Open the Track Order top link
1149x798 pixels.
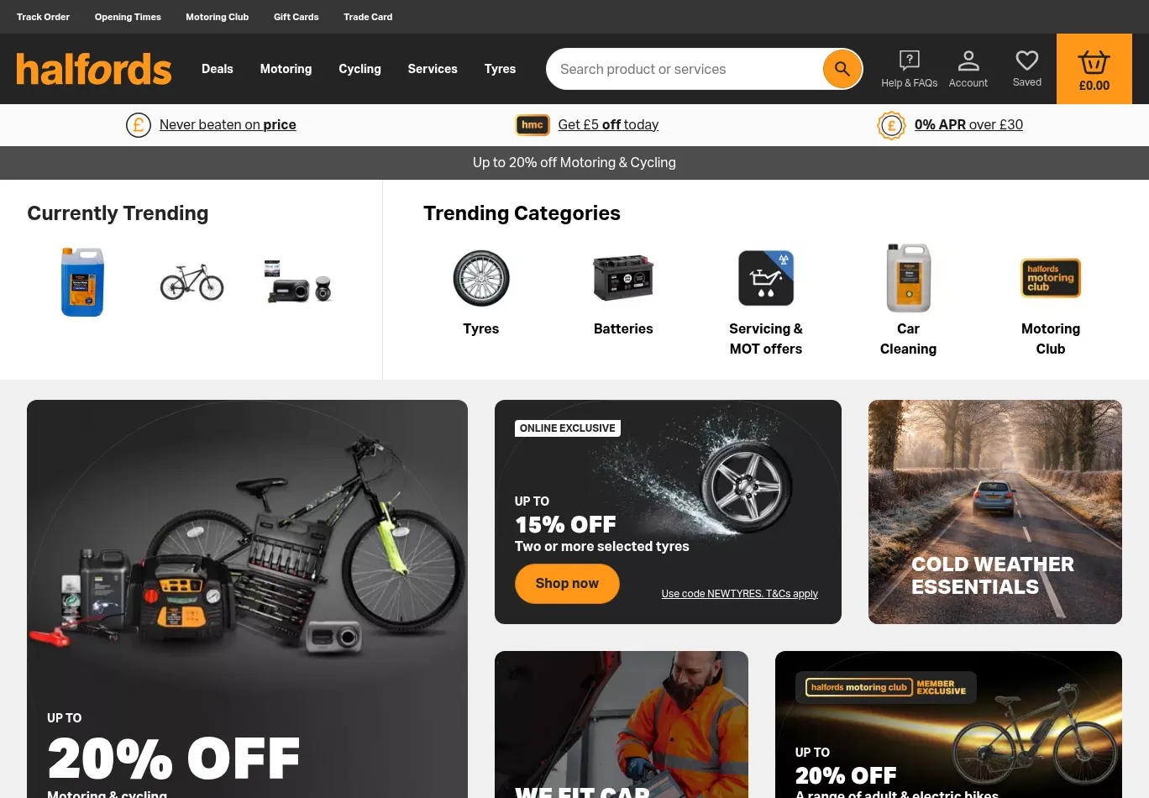(x=43, y=17)
